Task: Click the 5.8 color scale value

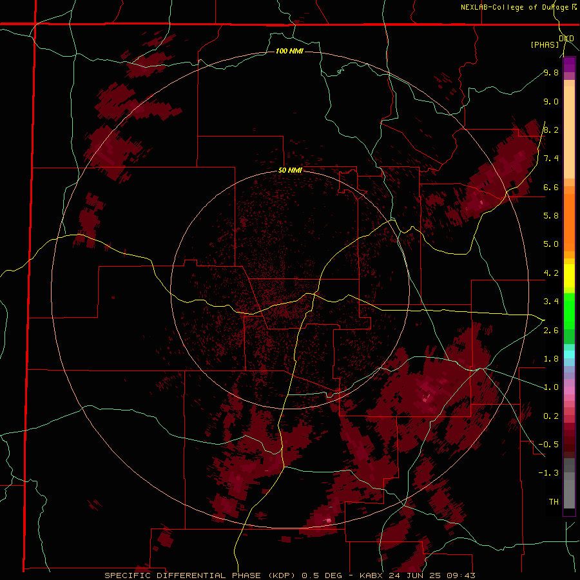Action: tap(551, 216)
